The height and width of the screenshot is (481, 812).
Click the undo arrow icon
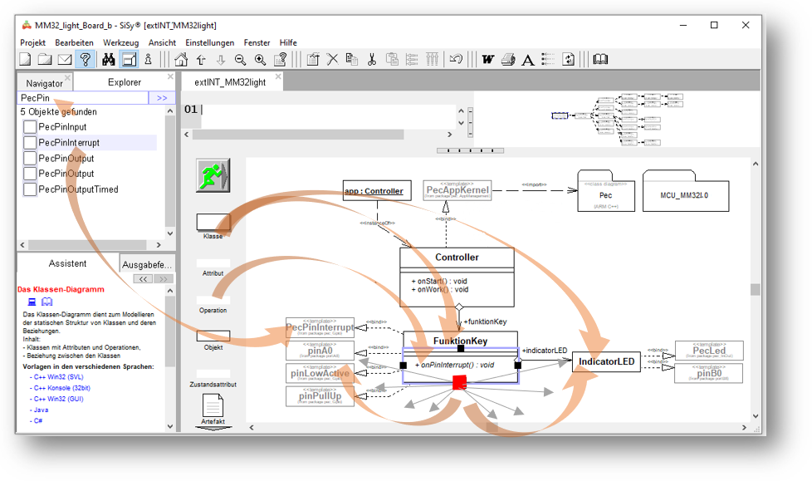point(456,60)
